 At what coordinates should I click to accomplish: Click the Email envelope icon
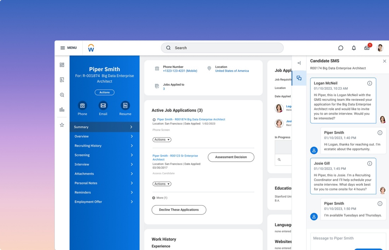click(103, 105)
